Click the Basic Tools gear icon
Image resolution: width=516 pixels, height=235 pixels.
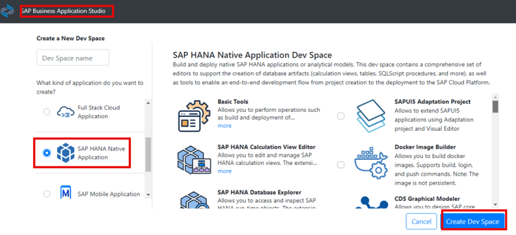click(194, 116)
